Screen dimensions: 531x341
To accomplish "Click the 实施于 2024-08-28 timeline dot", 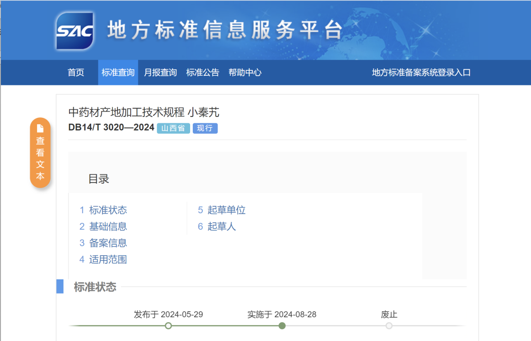I will (282, 325).
